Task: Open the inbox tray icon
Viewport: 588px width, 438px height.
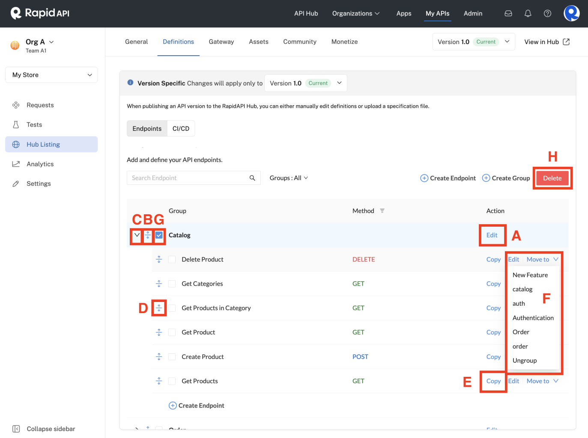Action: pos(508,14)
